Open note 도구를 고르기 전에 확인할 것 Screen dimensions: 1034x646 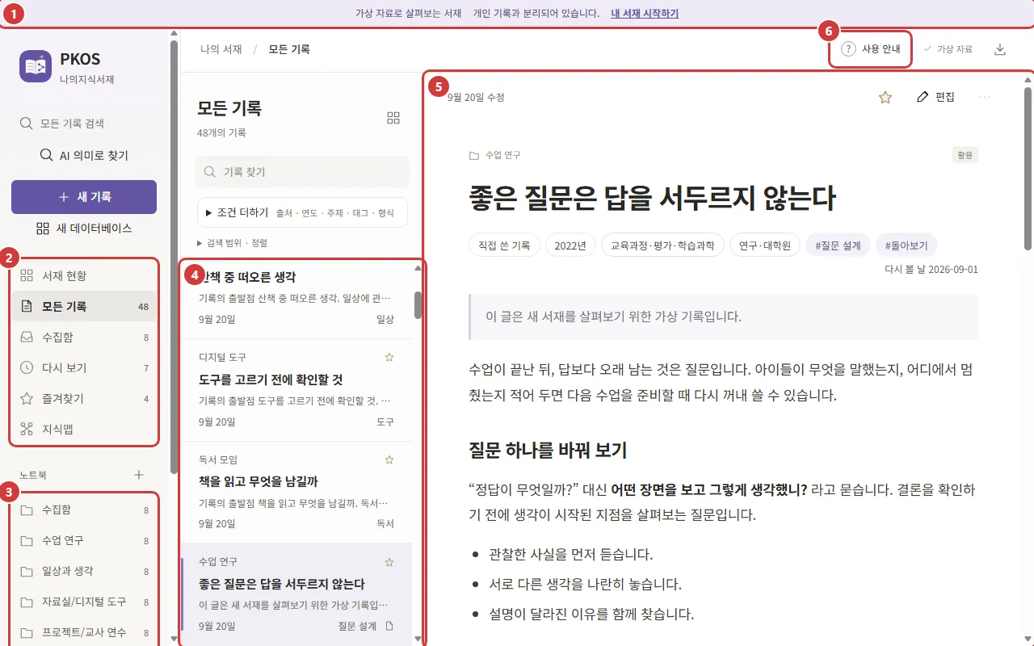[x=296, y=390]
